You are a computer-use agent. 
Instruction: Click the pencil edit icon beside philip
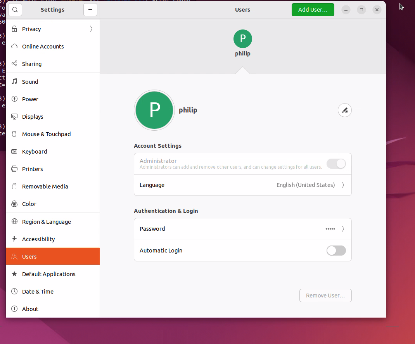[344, 111]
